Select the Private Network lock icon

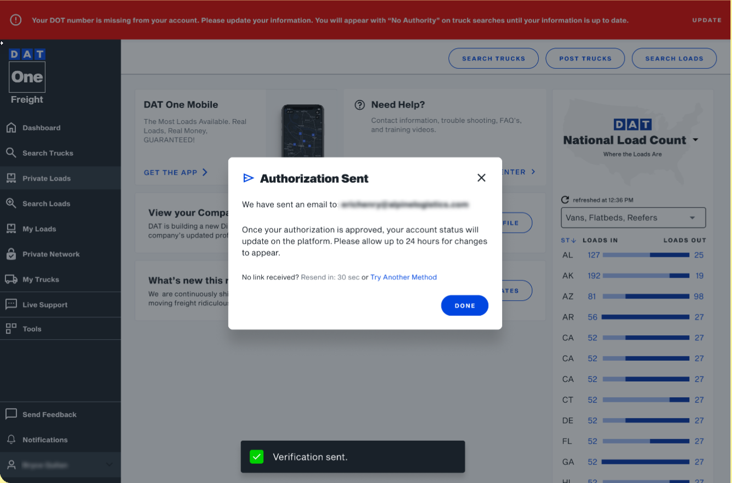click(11, 254)
